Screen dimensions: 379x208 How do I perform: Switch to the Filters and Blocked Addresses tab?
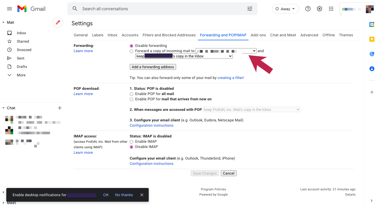click(169, 35)
